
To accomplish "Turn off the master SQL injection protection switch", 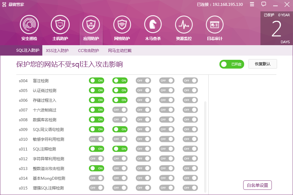I will coord(231,64).
